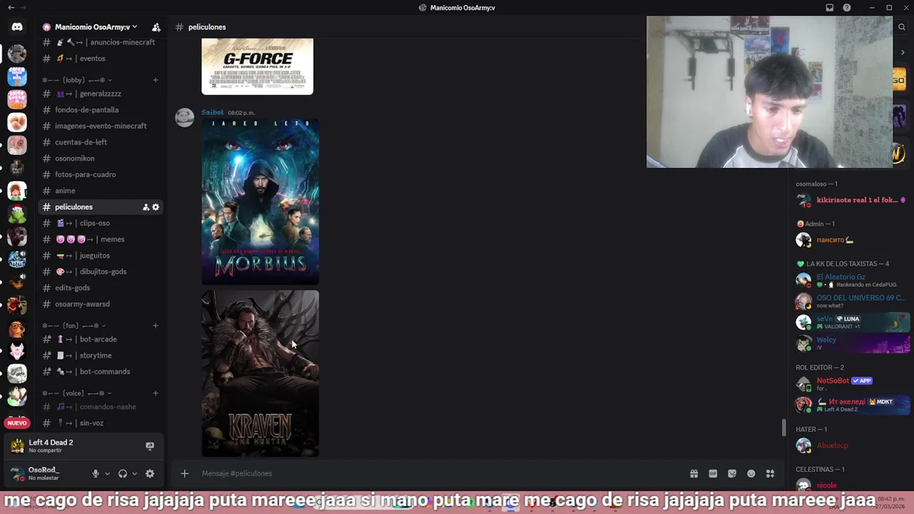Add members icon on peliculones channel
This screenshot has width=914, height=514.
click(146, 207)
